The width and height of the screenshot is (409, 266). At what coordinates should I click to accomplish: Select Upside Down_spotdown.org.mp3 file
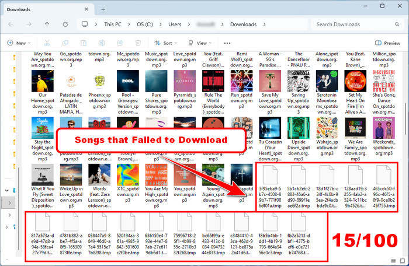point(299,139)
